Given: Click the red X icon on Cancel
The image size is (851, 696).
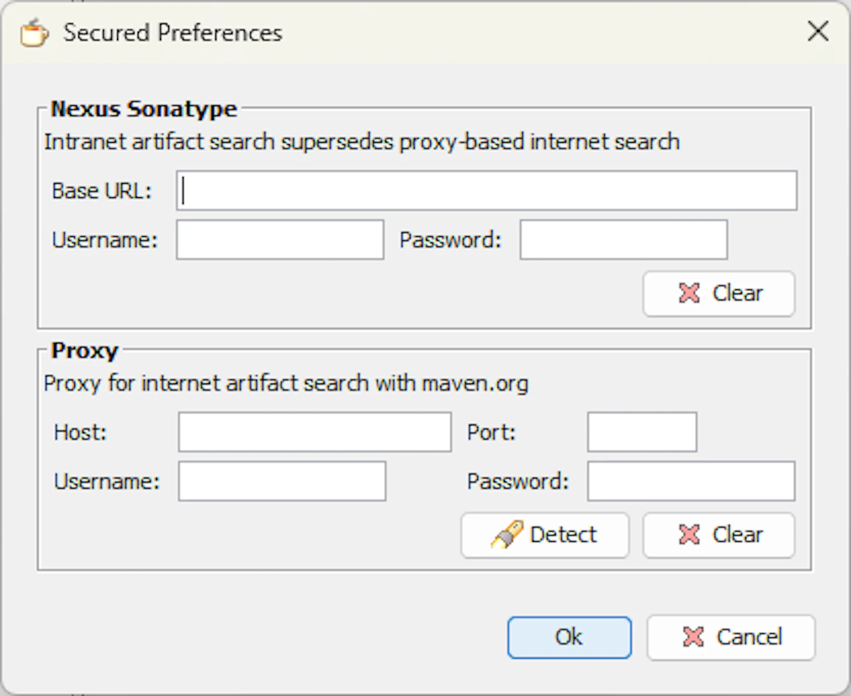Looking at the screenshot, I should pos(693,637).
